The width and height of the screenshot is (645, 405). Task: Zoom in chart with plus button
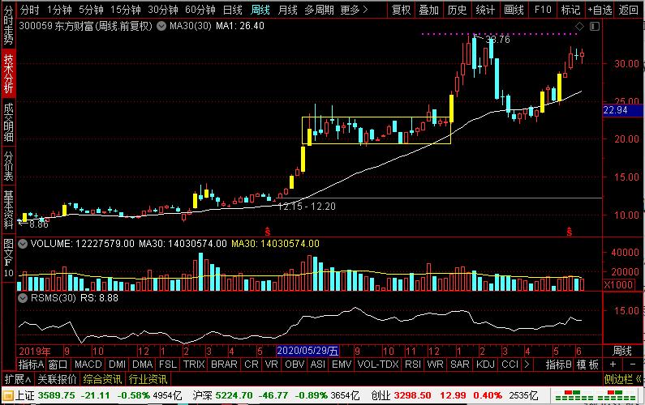tap(613, 364)
